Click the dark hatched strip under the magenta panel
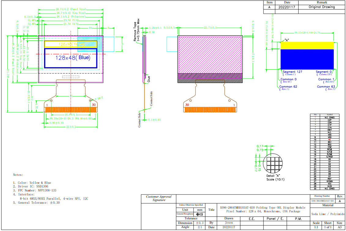Image resolution: width=346 pixels, height=231 pixels. click(x=210, y=78)
